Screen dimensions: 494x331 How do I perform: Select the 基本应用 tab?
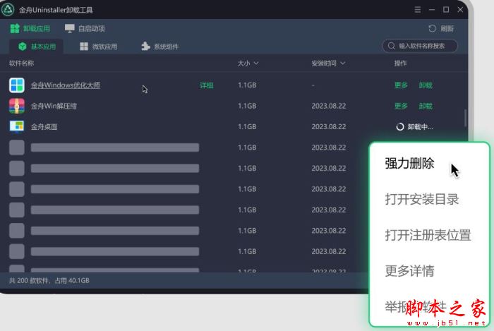pyautogui.click(x=37, y=47)
